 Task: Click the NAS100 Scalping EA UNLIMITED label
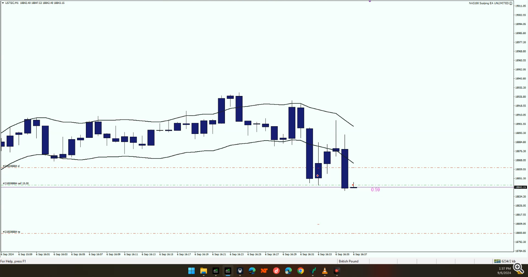(x=489, y=3)
